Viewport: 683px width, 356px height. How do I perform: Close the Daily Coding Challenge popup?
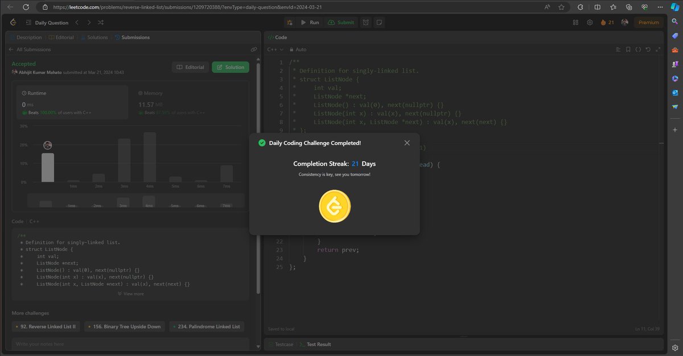tap(407, 143)
